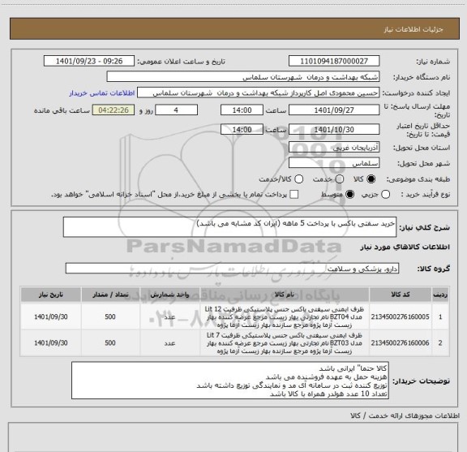Click the توضیحات خریدار notes box
The height and width of the screenshot is (452, 467).
230,381
